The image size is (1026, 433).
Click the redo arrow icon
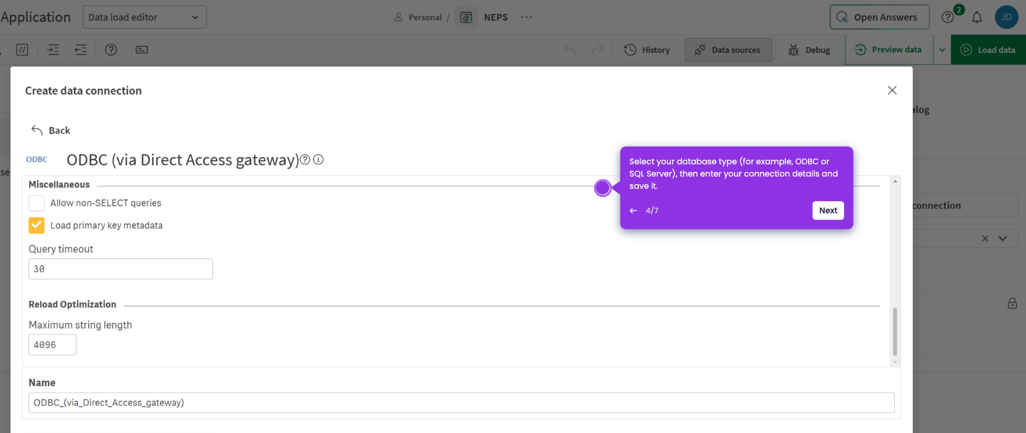597,50
